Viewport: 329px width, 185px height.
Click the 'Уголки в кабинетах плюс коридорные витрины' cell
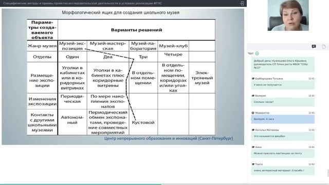[108, 78]
